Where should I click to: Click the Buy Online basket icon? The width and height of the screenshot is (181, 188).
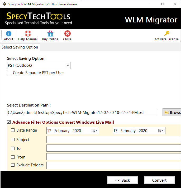click(50, 33)
